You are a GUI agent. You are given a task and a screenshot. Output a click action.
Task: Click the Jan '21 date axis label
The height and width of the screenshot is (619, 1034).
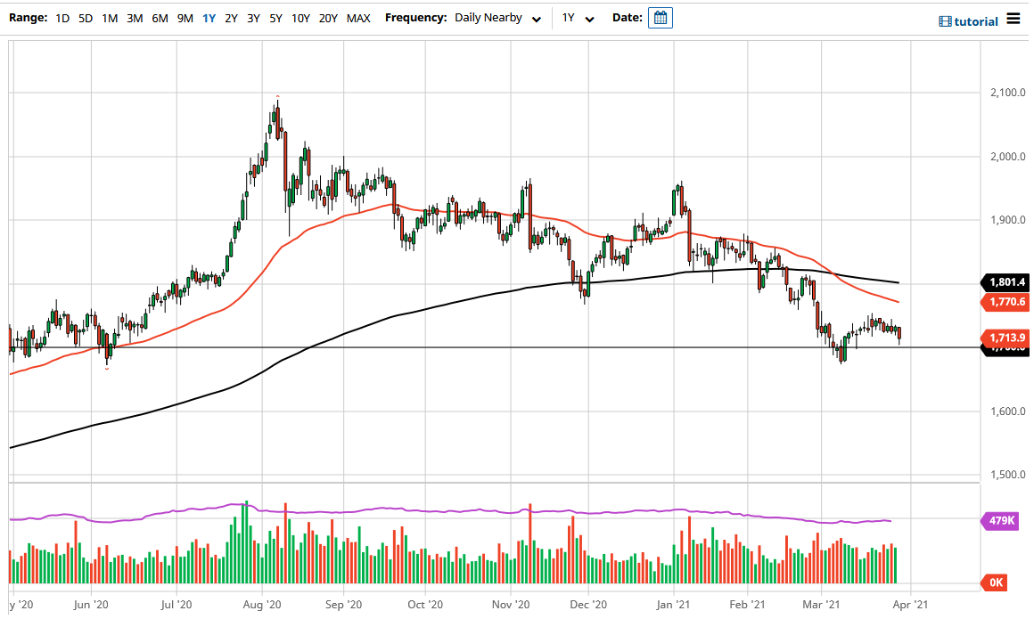click(673, 605)
